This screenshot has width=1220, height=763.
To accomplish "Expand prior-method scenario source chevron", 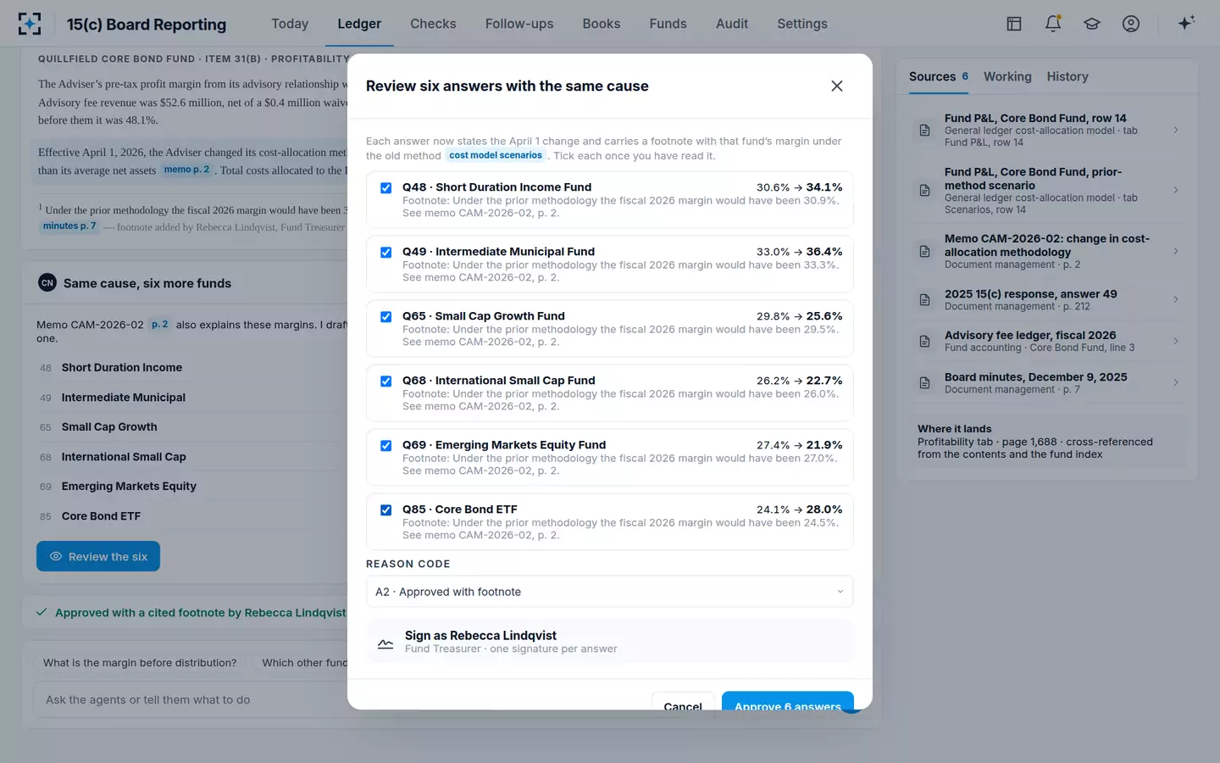I will tap(1176, 191).
